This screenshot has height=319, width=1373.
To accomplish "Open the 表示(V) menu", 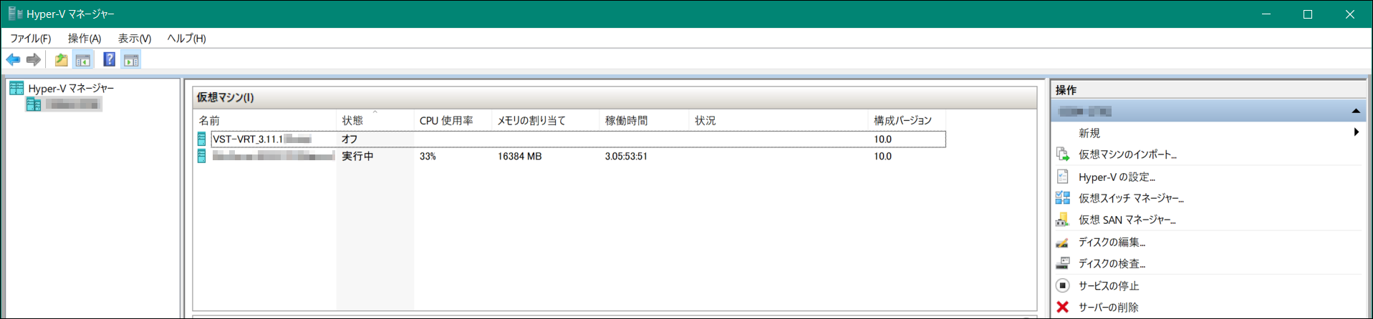I will coord(135,39).
